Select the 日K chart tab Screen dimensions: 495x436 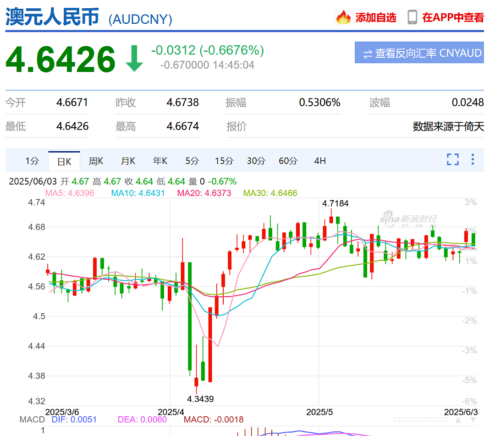(x=64, y=162)
